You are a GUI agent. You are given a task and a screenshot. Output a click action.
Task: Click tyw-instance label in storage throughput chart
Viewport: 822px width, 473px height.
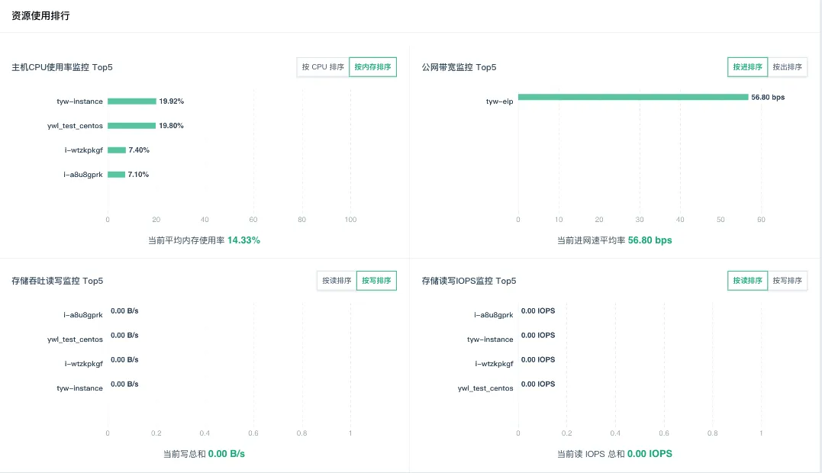[x=79, y=388]
